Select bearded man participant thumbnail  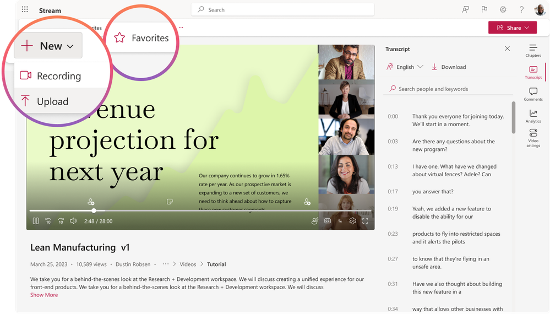[x=346, y=137]
